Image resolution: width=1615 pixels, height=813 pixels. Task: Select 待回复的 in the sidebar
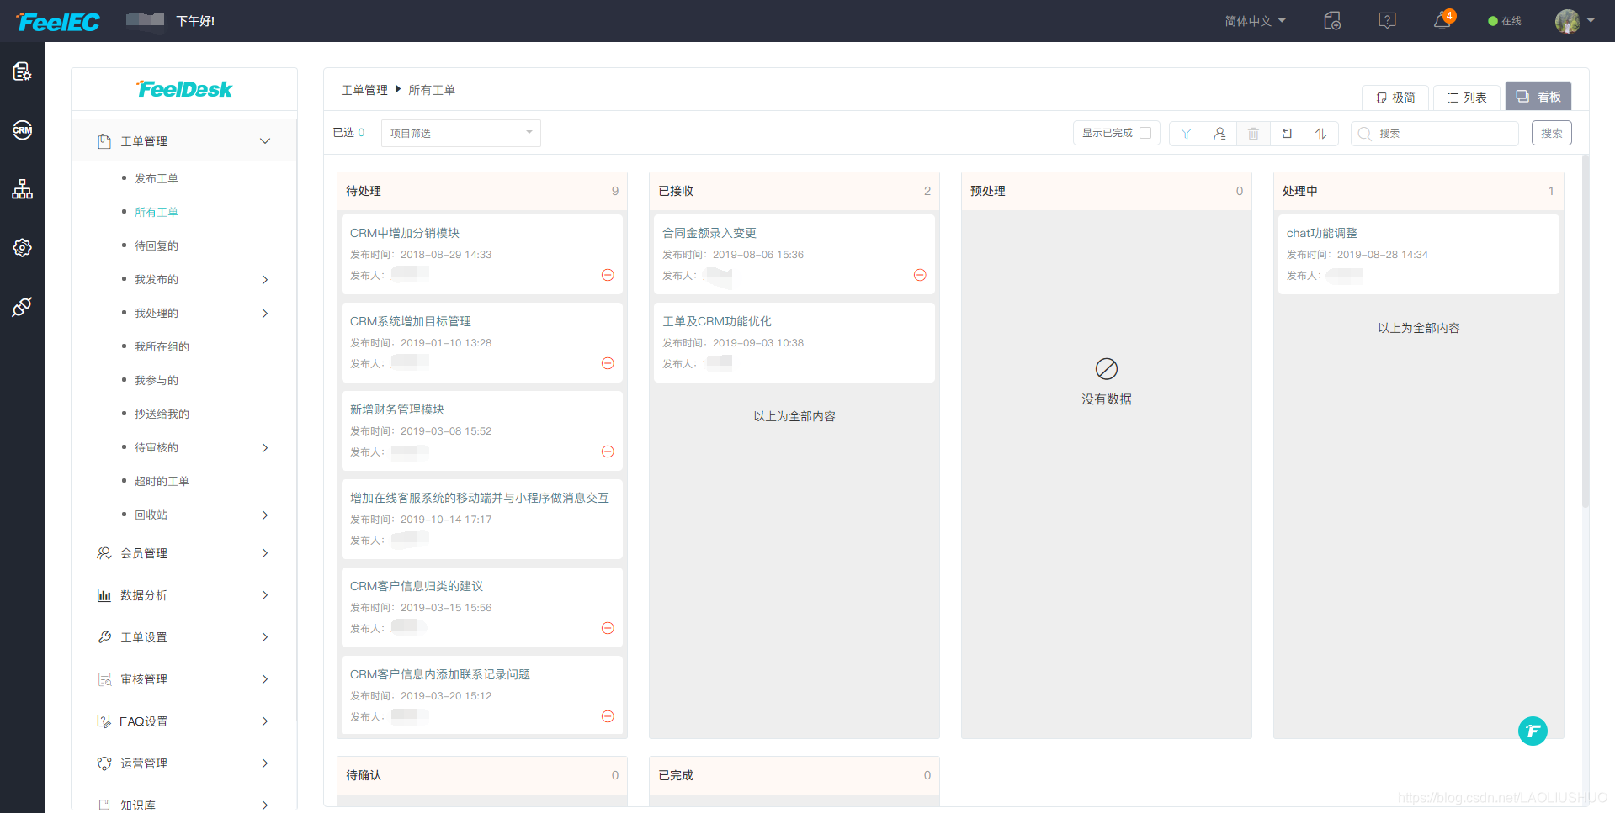coord(157,245)
